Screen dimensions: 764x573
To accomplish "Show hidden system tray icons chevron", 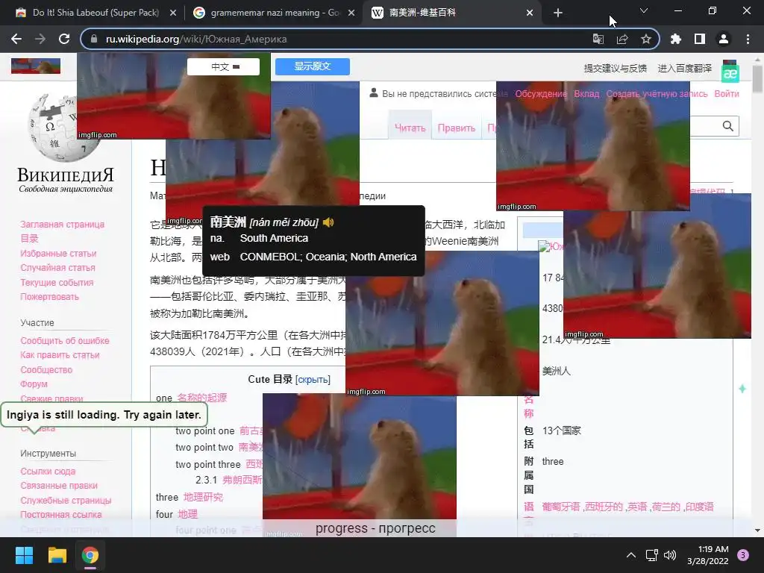I will 631,554.
